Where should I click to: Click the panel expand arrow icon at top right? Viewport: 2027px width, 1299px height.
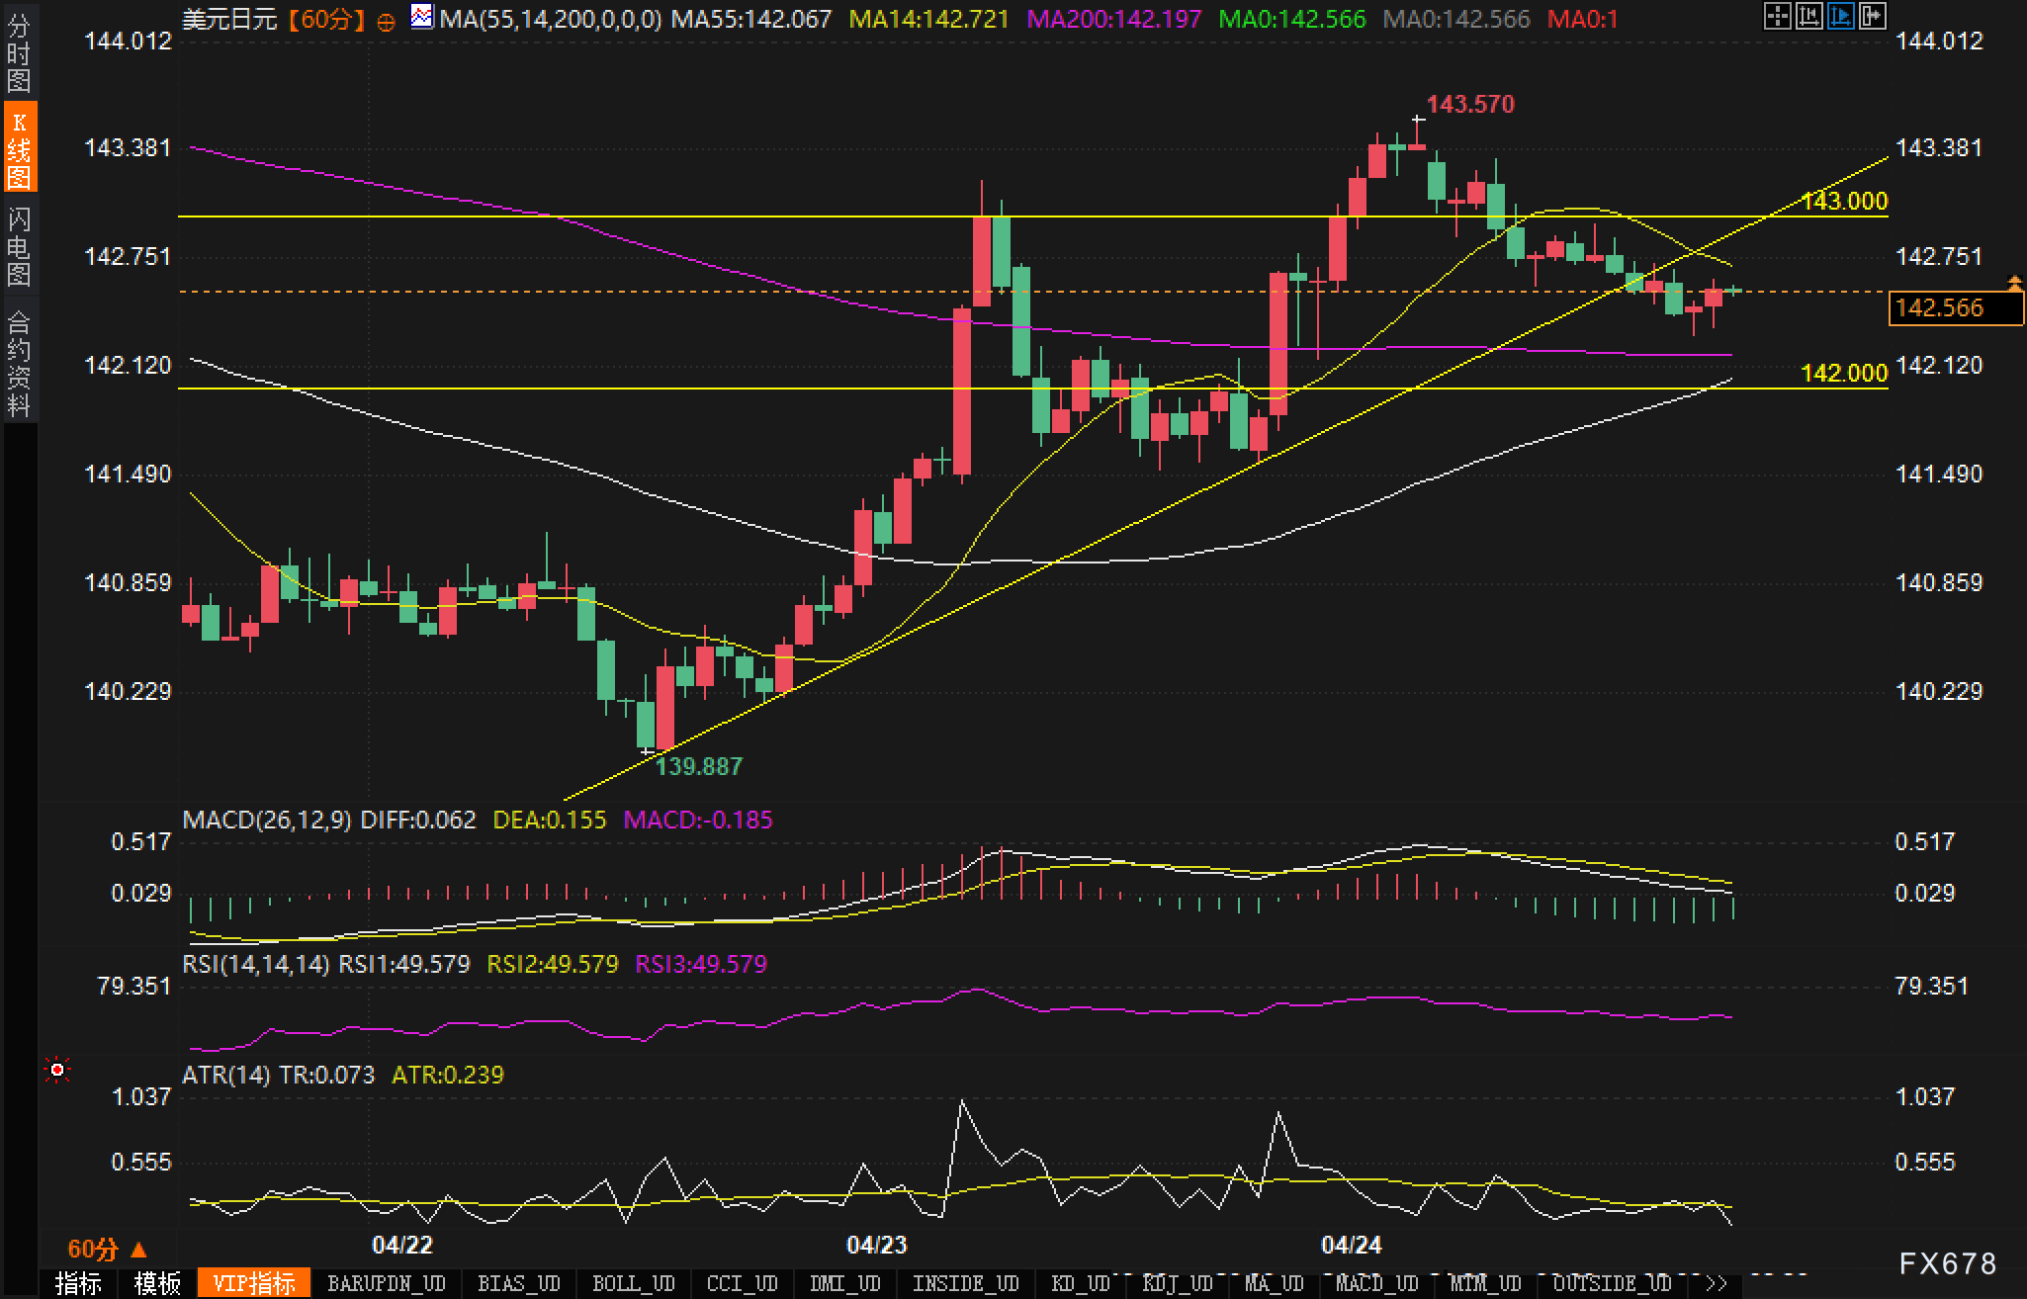(x=1873, y=16)
